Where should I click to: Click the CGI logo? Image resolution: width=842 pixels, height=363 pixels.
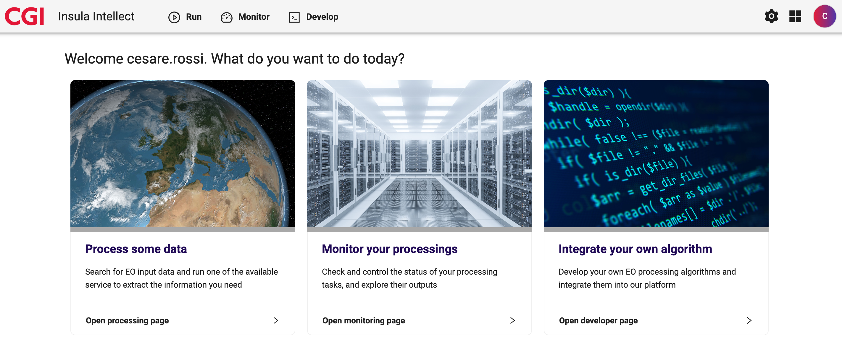(x=25, y=16)
